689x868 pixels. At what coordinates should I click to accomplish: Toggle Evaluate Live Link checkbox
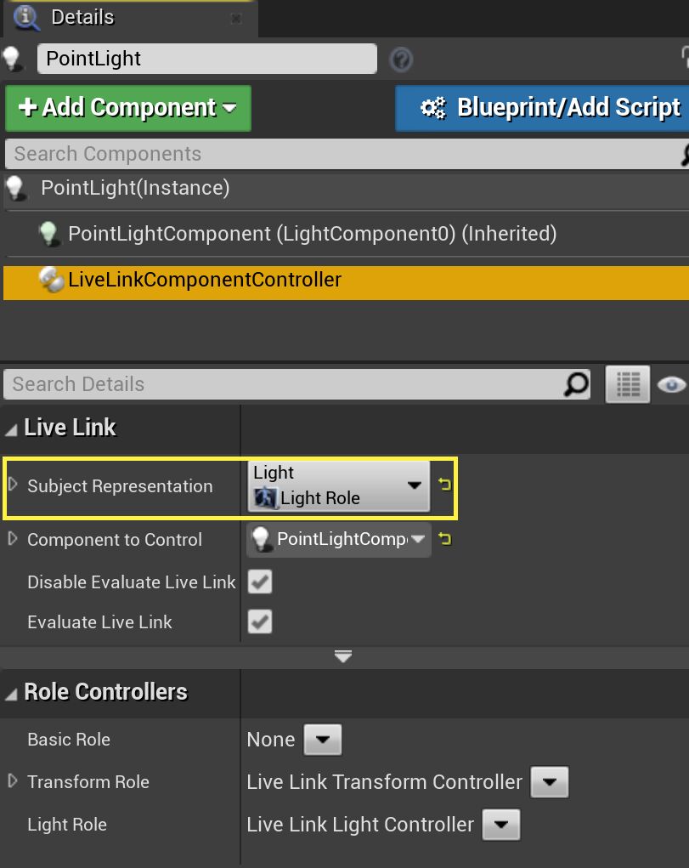260,621
